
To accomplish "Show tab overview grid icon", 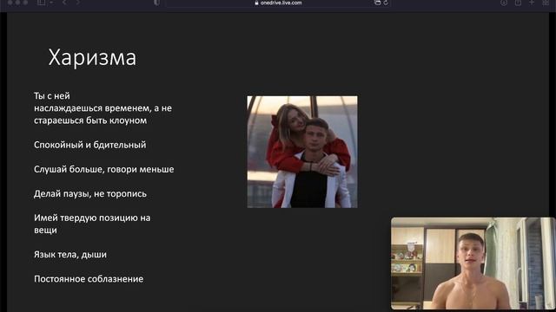I will [546, 3].
